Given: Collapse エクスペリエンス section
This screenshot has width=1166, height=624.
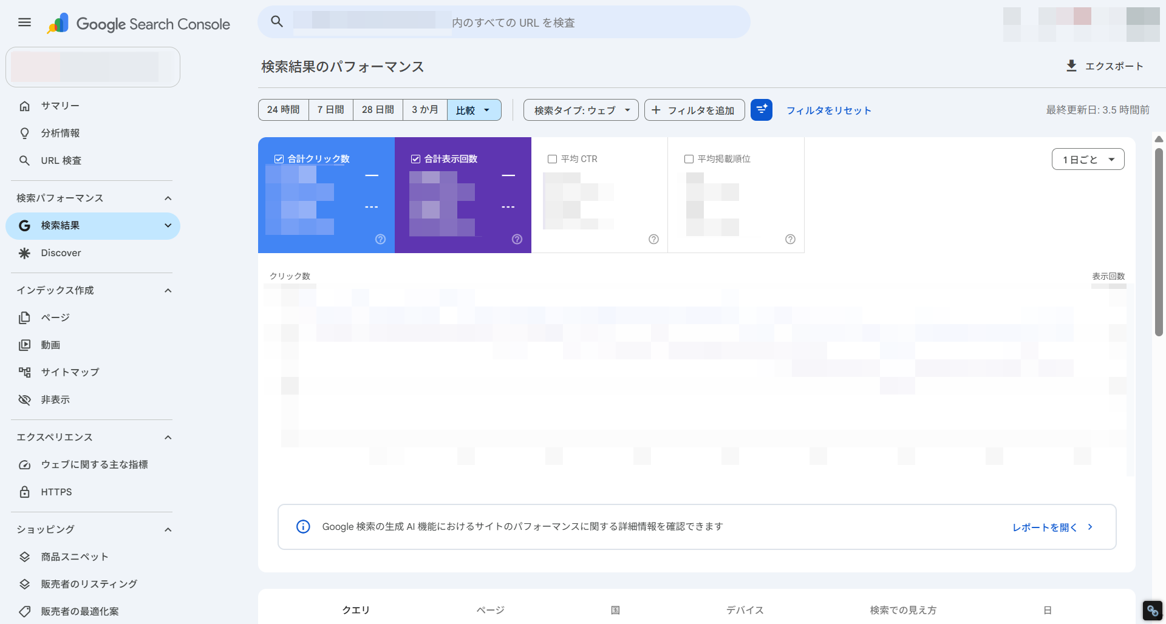Looking at the screenshot, I should click(x=168, y=438).
